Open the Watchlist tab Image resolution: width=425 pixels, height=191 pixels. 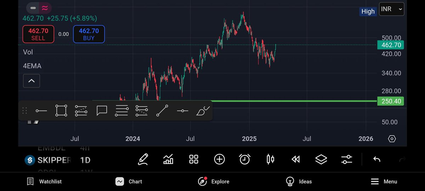click(44, 181)
